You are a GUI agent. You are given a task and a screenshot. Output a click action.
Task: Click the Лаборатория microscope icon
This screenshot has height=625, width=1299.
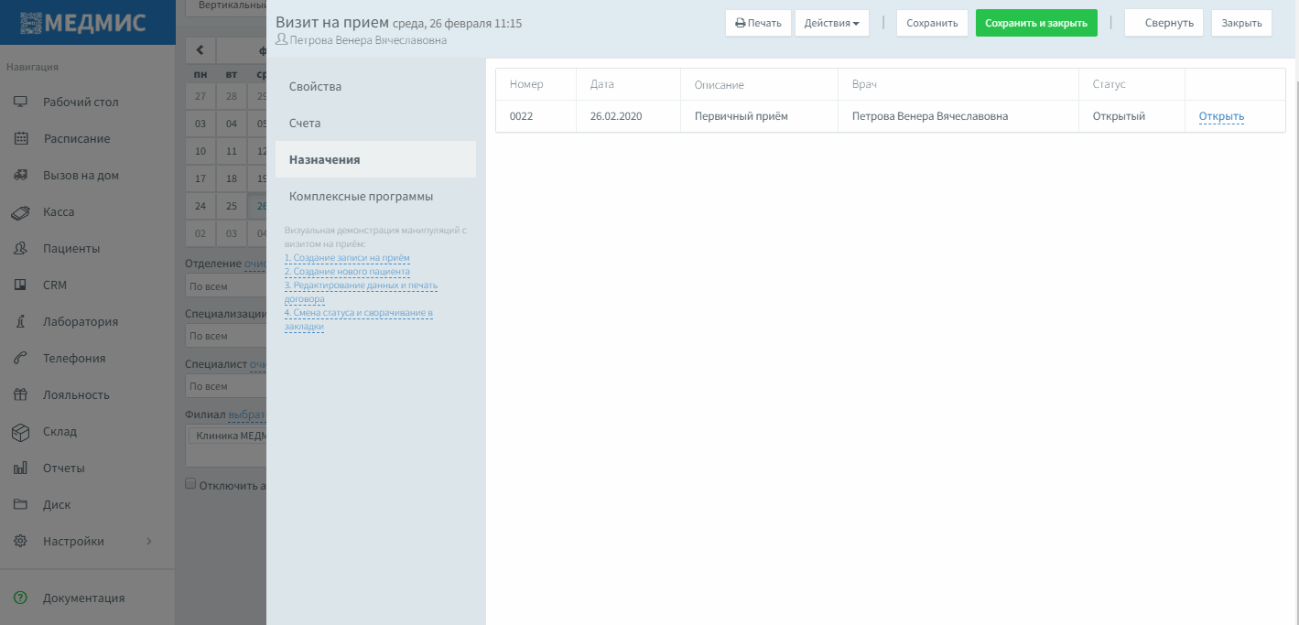(x=20, y=321)
